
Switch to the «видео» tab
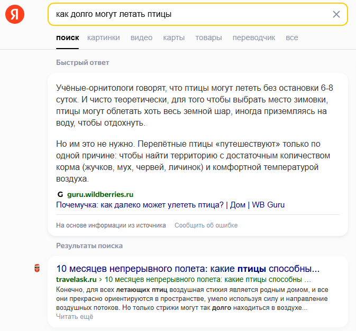click(141, 37)
